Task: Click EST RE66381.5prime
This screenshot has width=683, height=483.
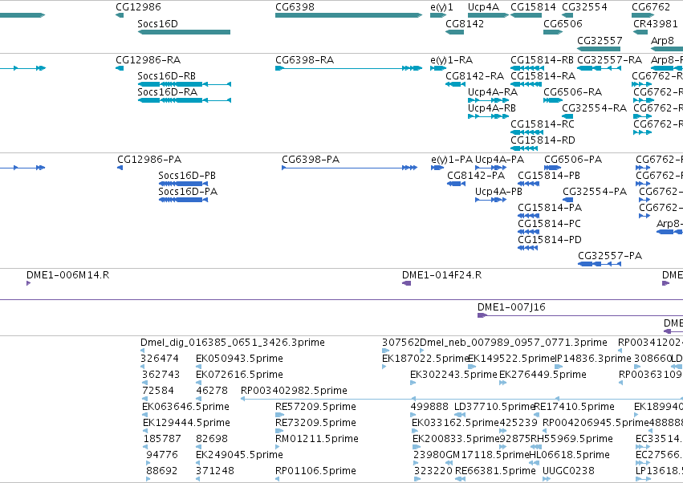Action: click(x=460, y=480)
